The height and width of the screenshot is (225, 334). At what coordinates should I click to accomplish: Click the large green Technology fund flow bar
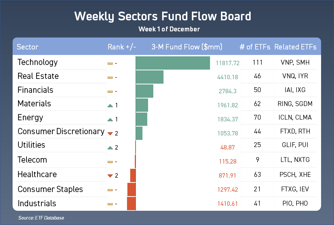(173, 63)
